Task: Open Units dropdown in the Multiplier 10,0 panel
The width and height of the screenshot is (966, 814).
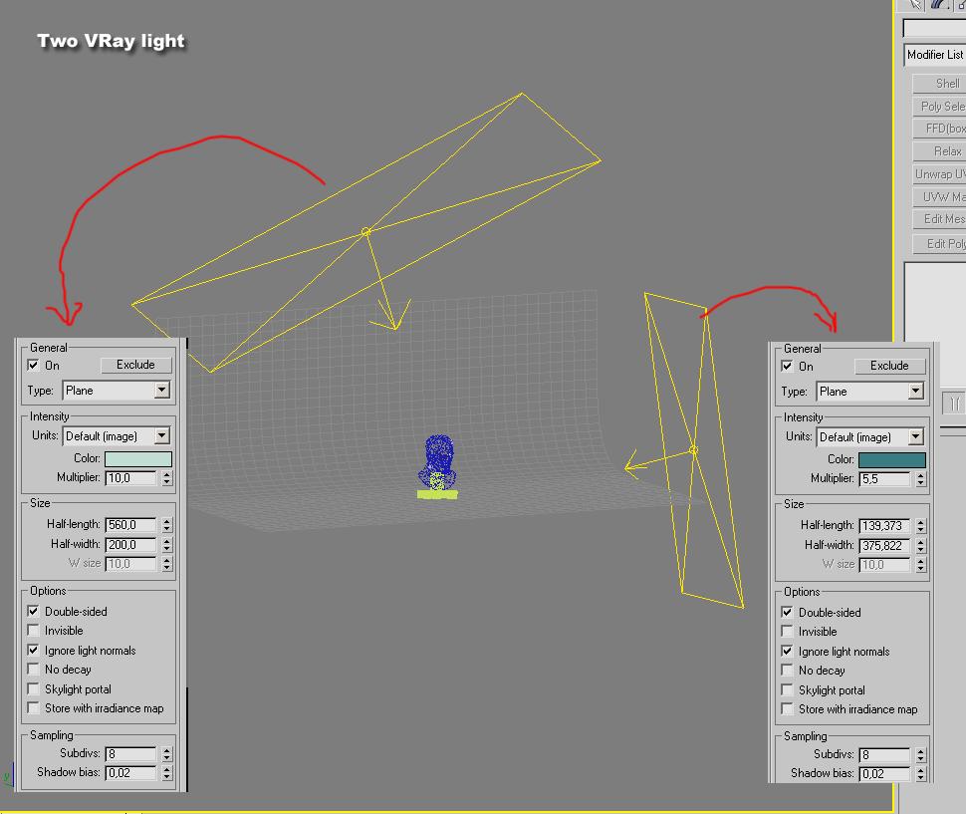Action: coord(117,435)
